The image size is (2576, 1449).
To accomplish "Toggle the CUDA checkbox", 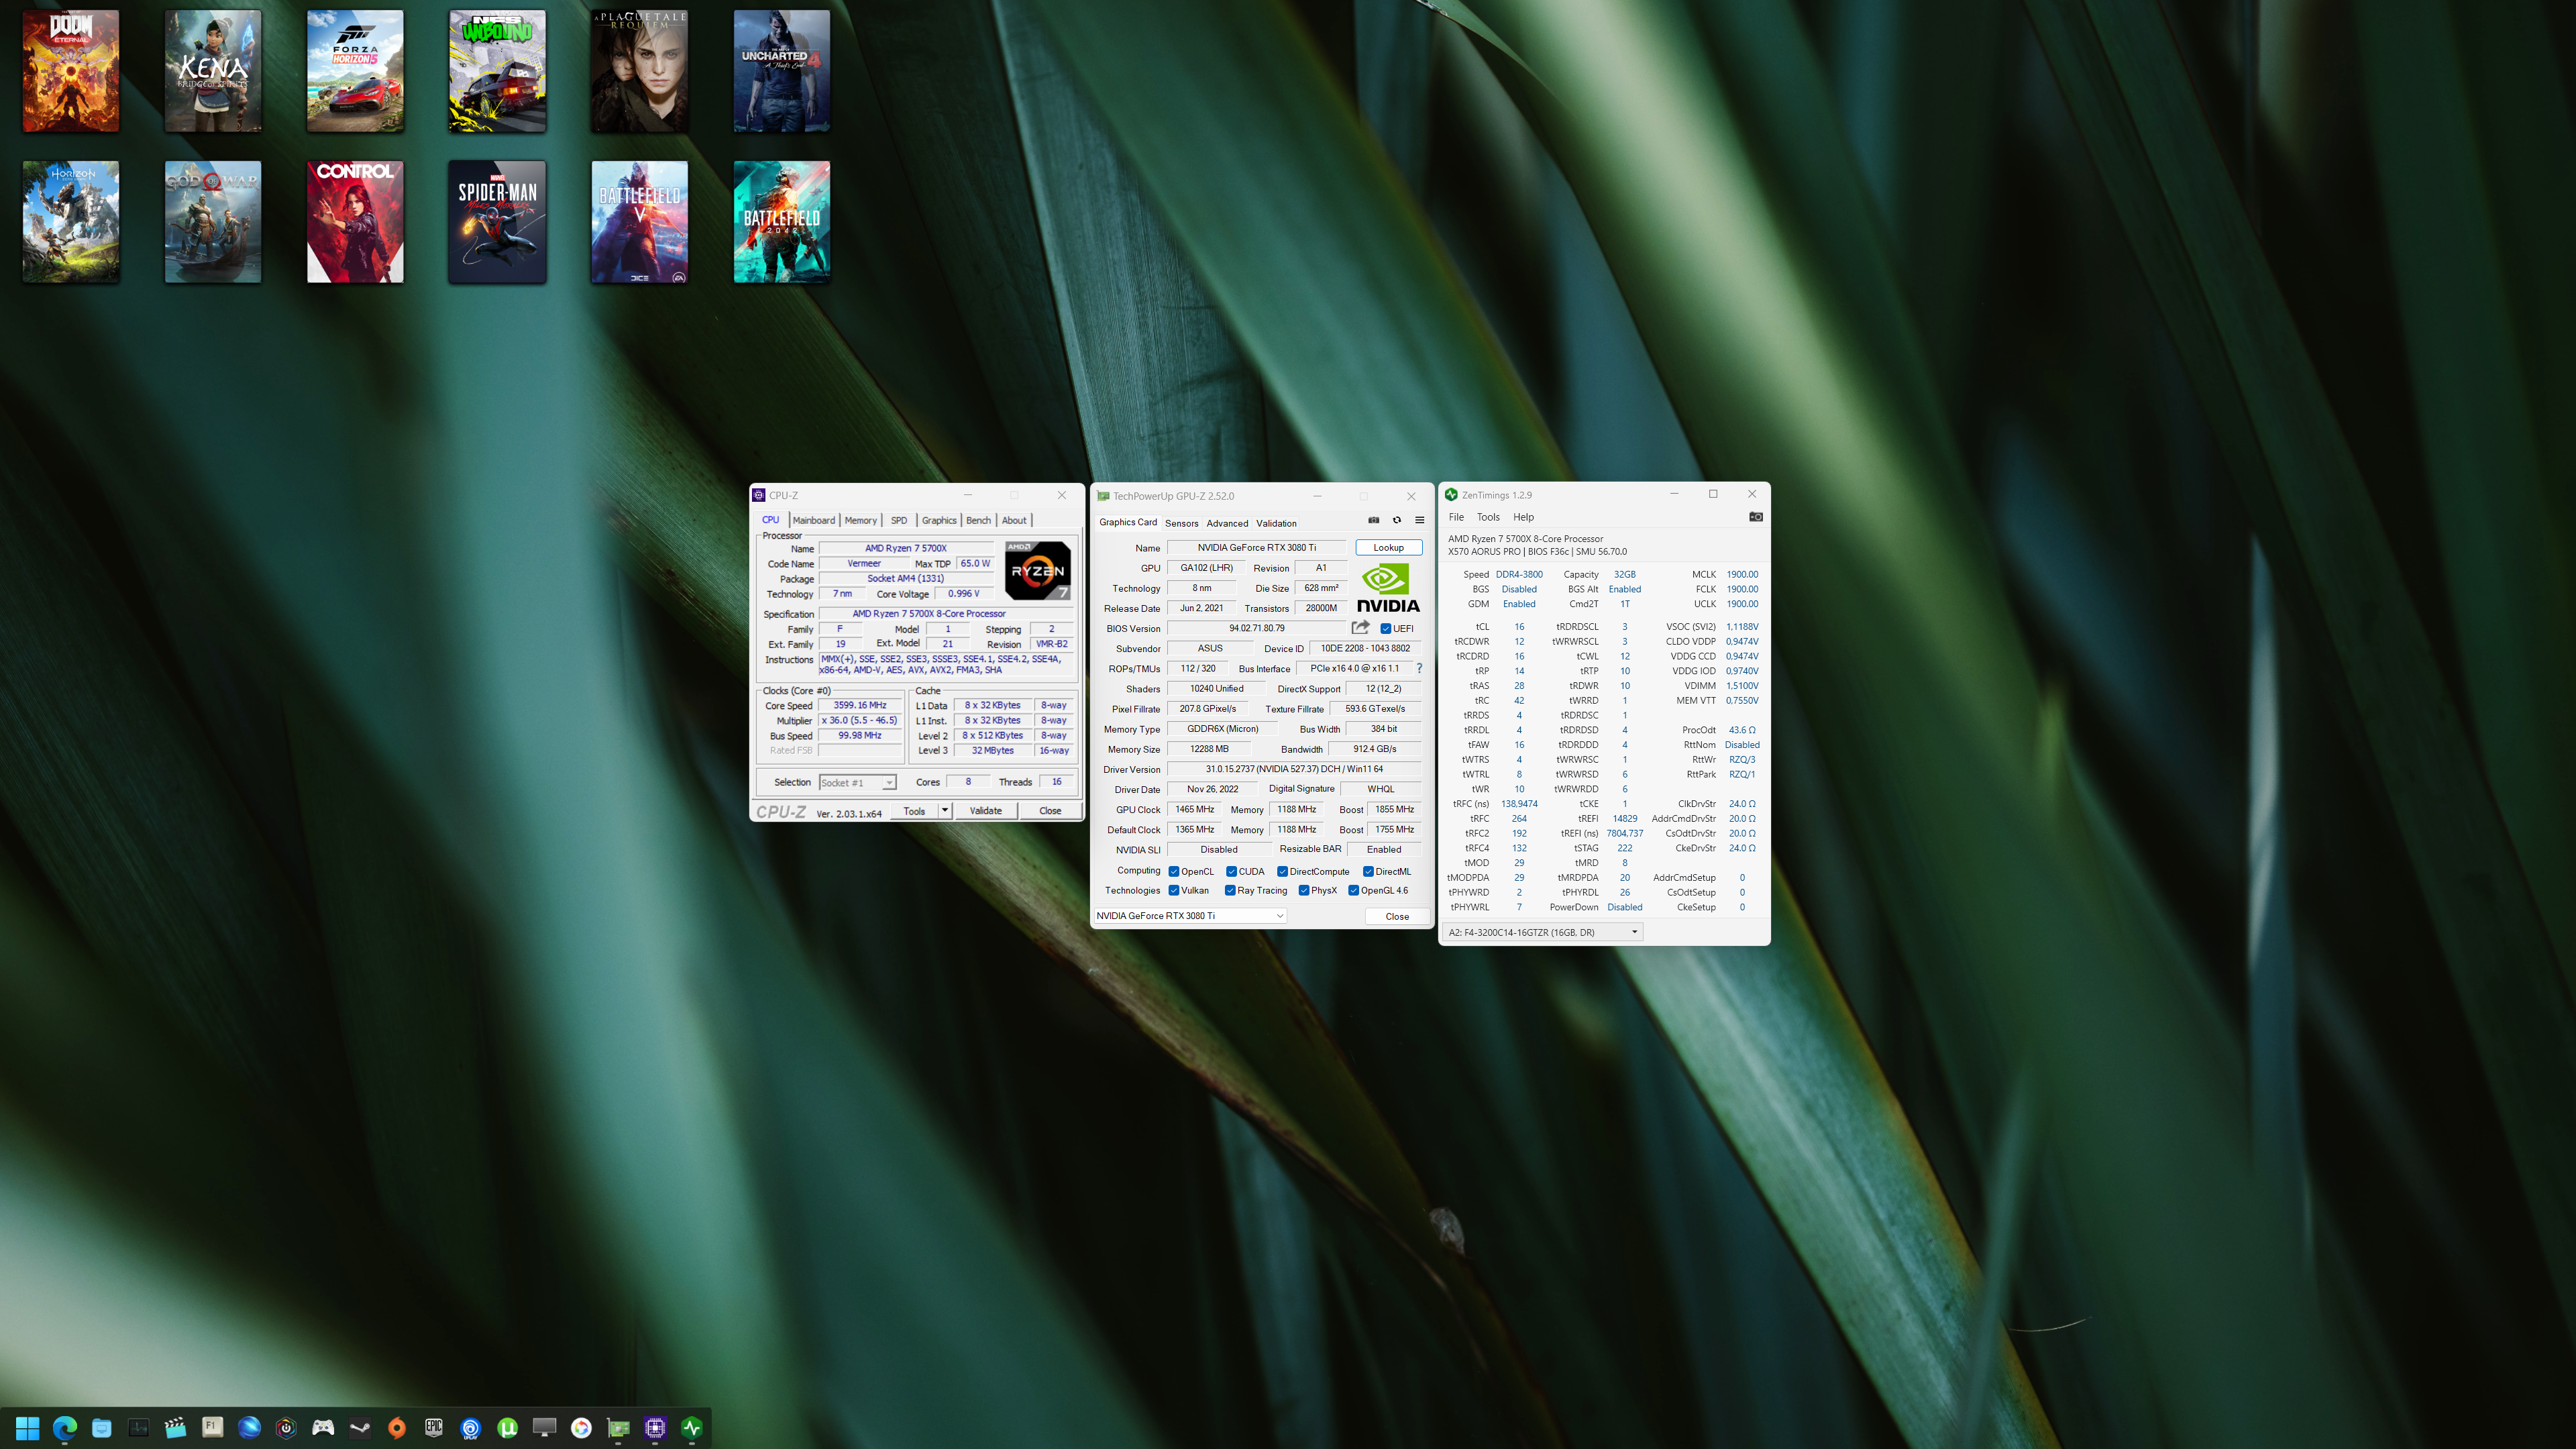I will point(1232,871).
